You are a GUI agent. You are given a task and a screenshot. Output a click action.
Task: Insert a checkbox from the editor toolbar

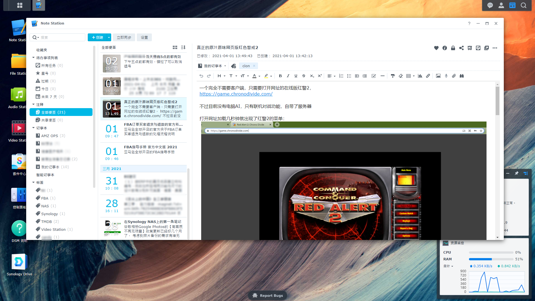(374, 76)
